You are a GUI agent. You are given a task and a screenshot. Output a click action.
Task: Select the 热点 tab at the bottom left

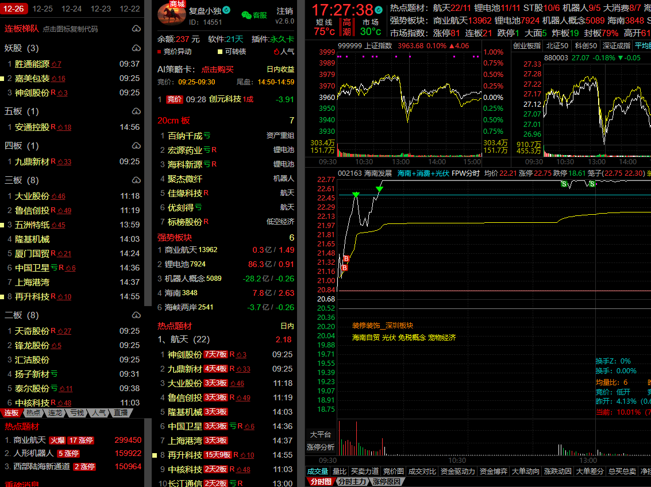(33, 413)
